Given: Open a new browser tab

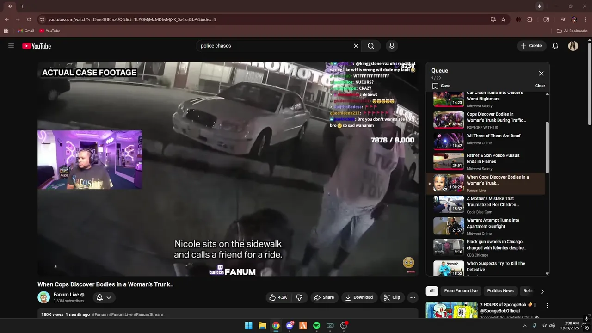Looking at the screenshot, I should (22, 6).
